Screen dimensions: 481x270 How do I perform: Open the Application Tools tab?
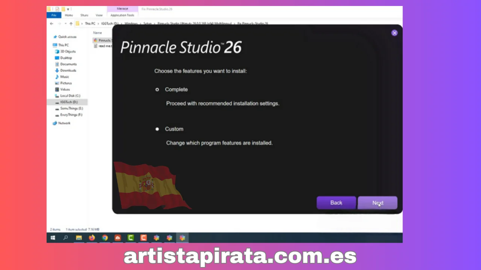click(x=123, y=15)
